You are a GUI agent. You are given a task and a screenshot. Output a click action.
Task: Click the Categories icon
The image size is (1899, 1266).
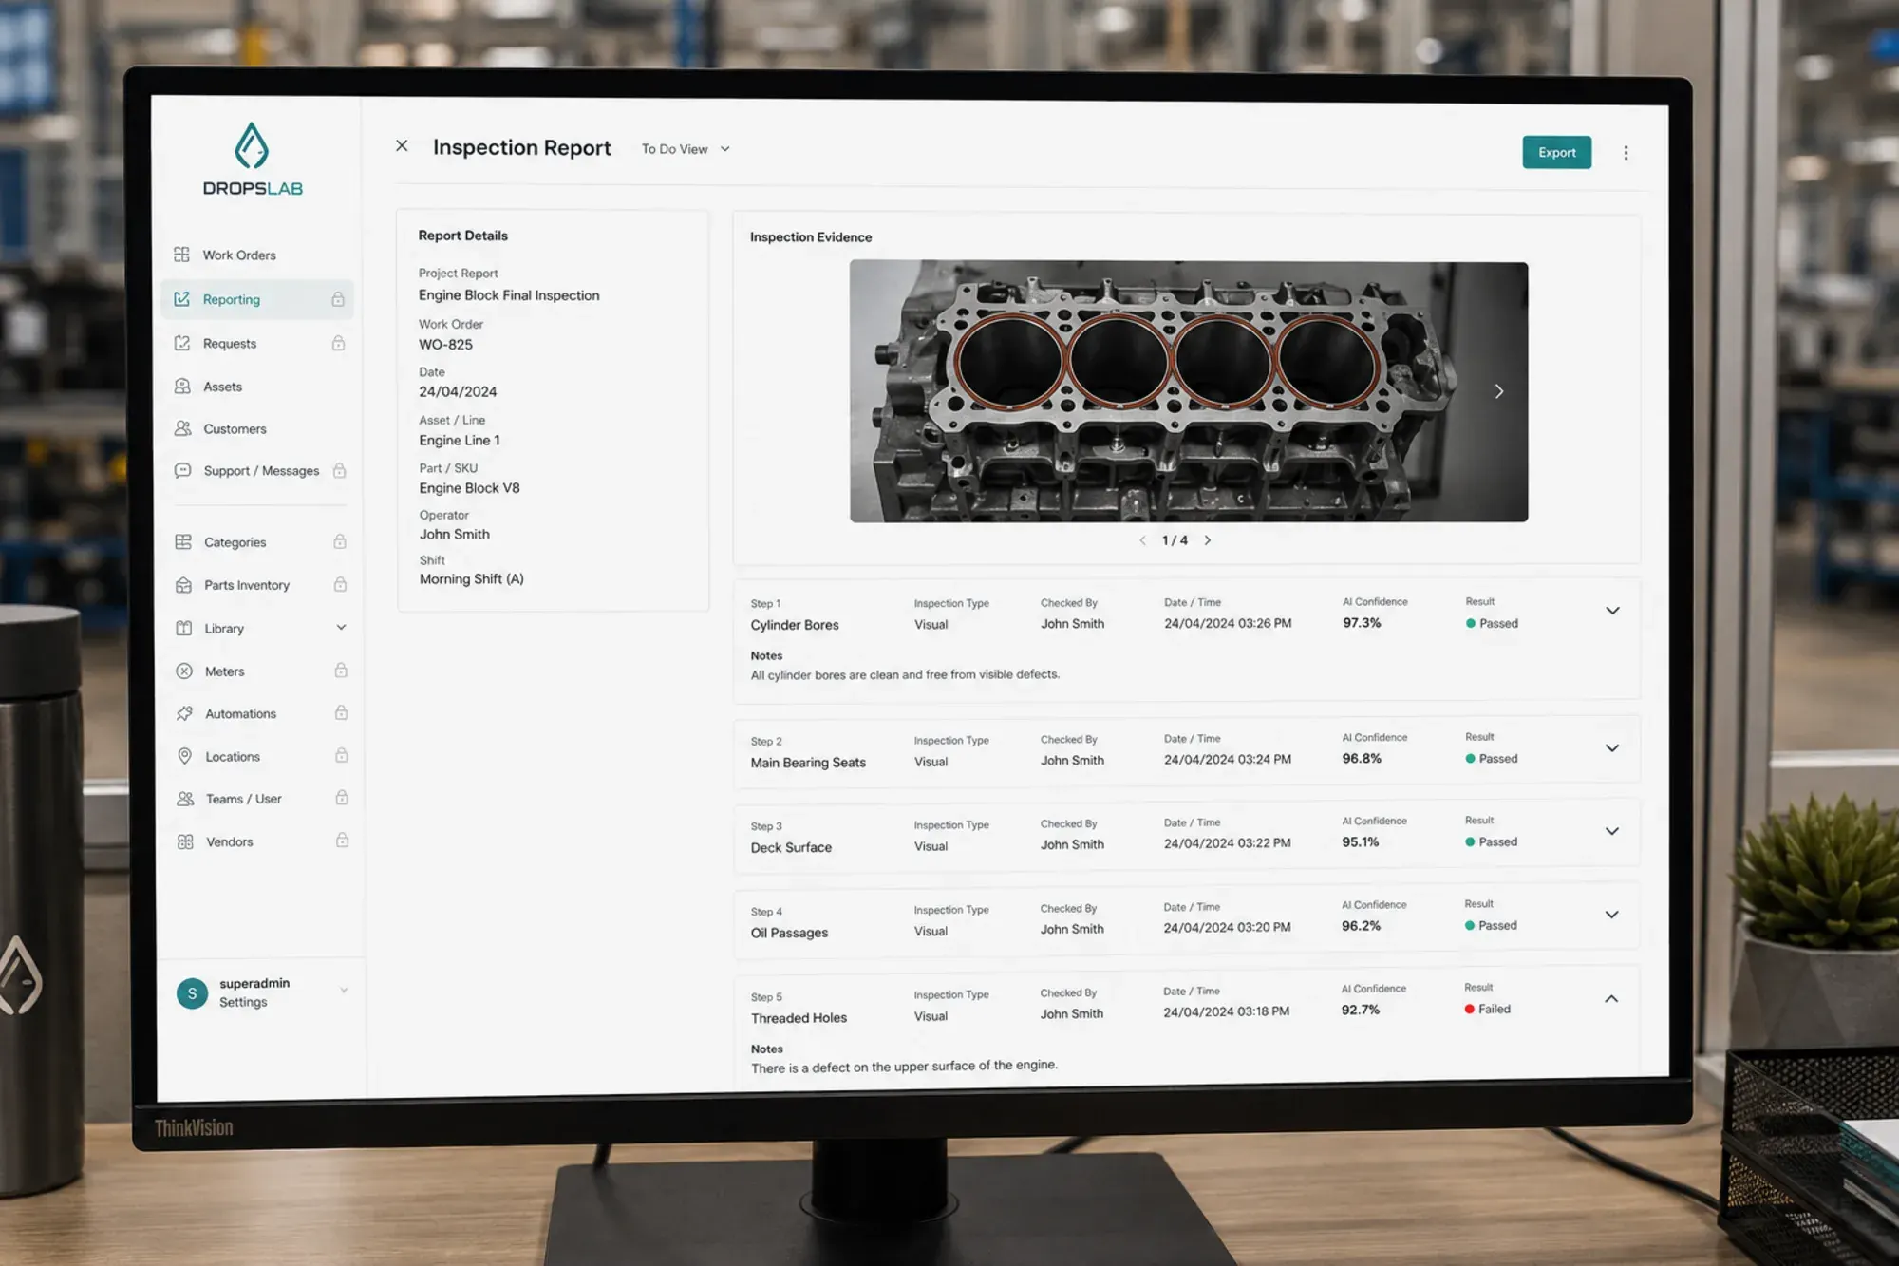click(183, 541)
